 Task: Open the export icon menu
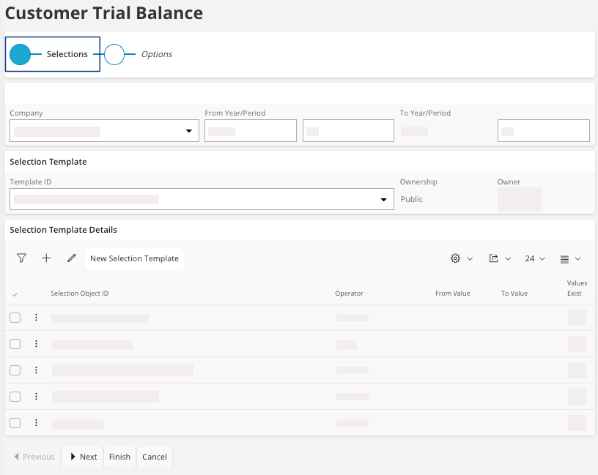click(499, 258)
